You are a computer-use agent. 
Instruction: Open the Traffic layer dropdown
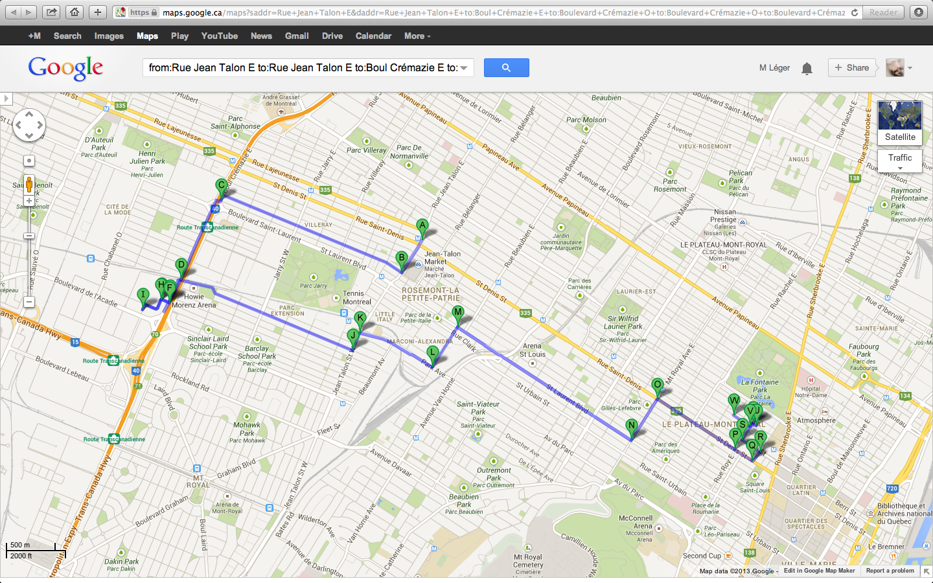900,161
